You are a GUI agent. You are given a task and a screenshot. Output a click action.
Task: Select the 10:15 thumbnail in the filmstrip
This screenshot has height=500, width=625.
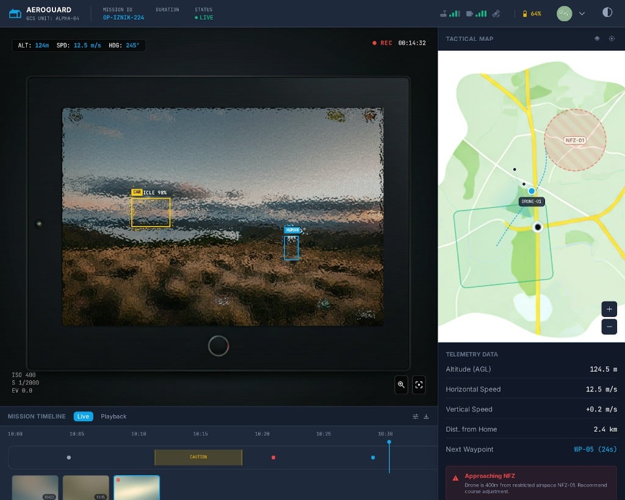[85, 487]
